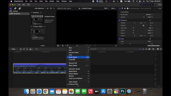The width and height of the screenshot is (171, 96).
Task: Toggle audio skimming headphones icon
Action: [146, 49]
